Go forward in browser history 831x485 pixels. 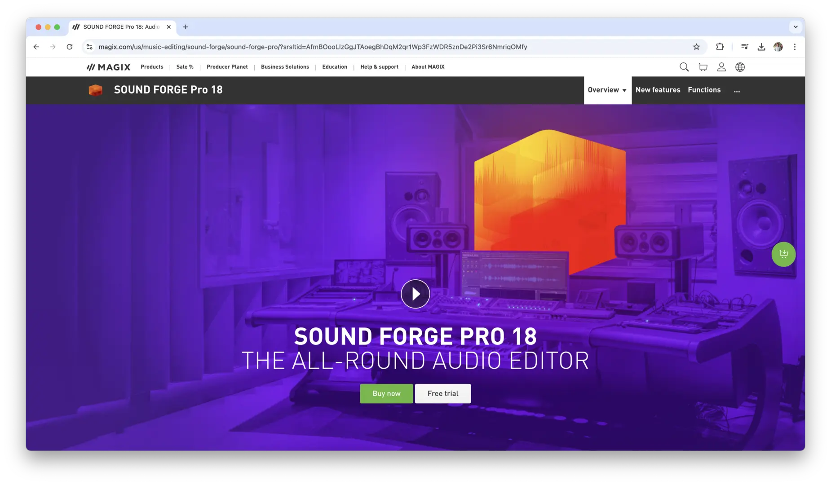point(53,47)
